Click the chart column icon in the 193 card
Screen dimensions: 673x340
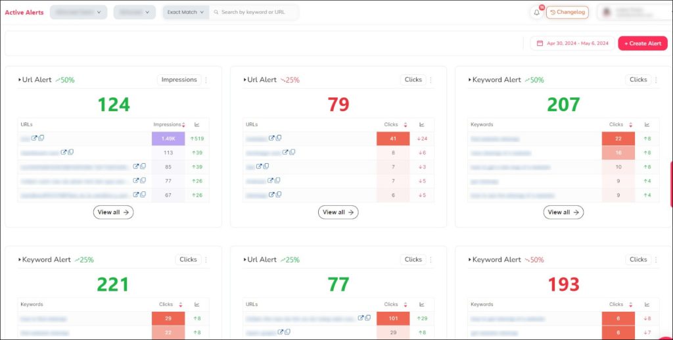click(647, 304)
